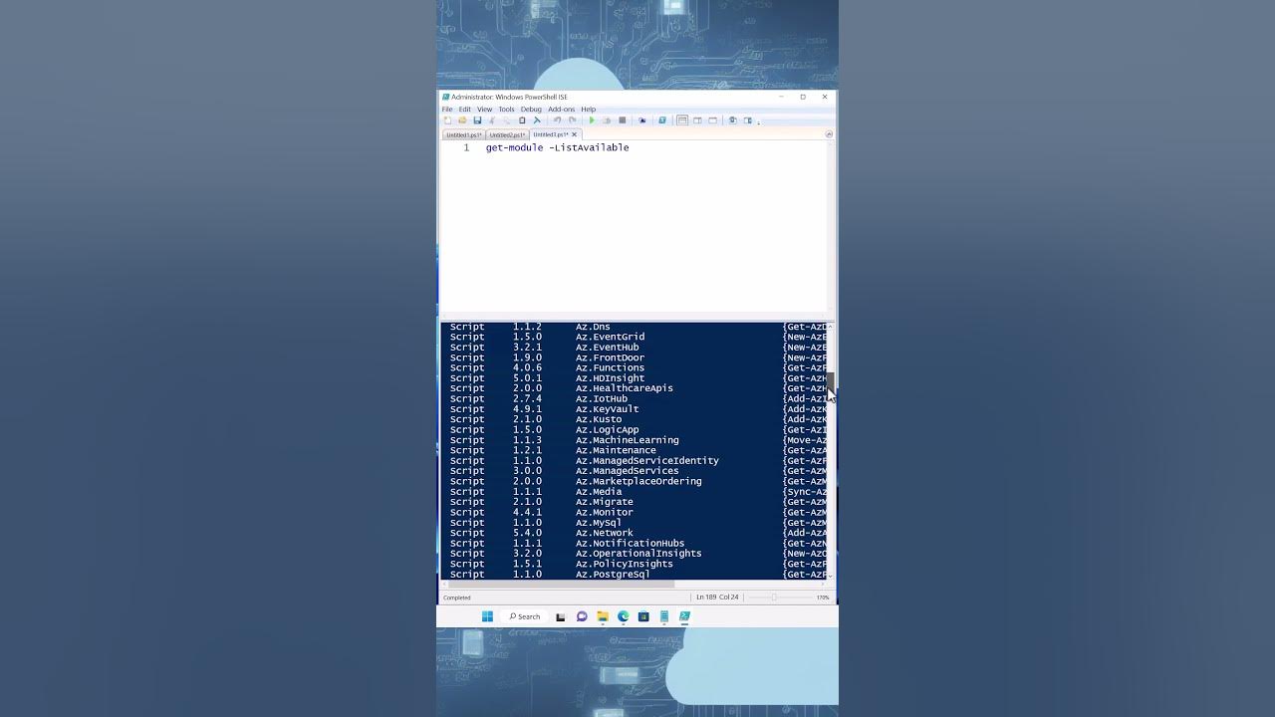Click the Az.Functions module name

(x=610, y=367)
